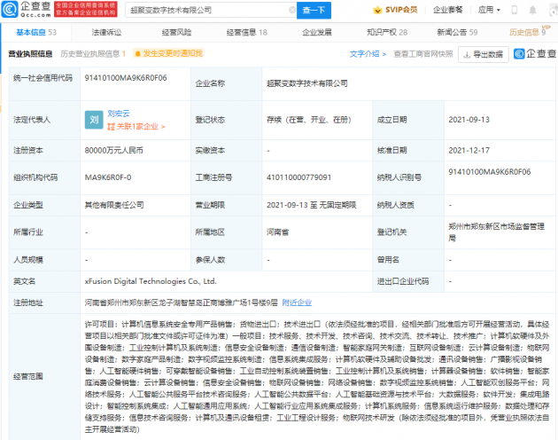Open the 附近企业 link after the address
This screenshot has height=440, width=558.
click(x=297, y=302)
